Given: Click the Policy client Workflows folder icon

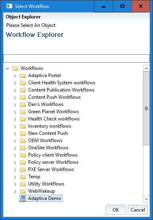Looking at the screenshot, I should [x=23, y=155].
